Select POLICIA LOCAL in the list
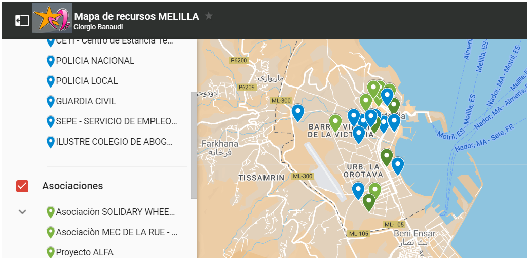This screenshot has height=258, width=527. (x=87, y=81)
